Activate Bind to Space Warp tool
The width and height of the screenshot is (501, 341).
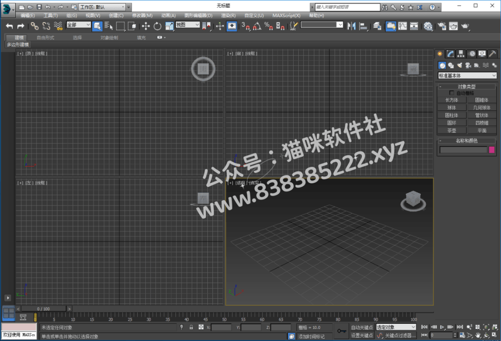58,26
